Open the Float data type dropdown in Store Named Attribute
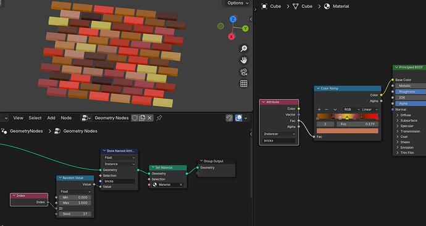426x226 pixels. [x=119, y=157]
